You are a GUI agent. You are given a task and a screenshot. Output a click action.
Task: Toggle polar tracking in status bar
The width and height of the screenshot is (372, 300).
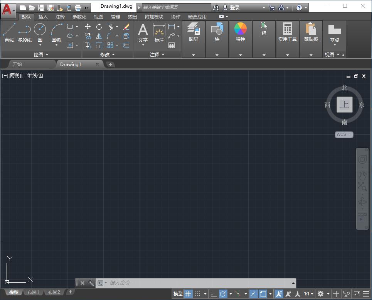coord(223,294)
